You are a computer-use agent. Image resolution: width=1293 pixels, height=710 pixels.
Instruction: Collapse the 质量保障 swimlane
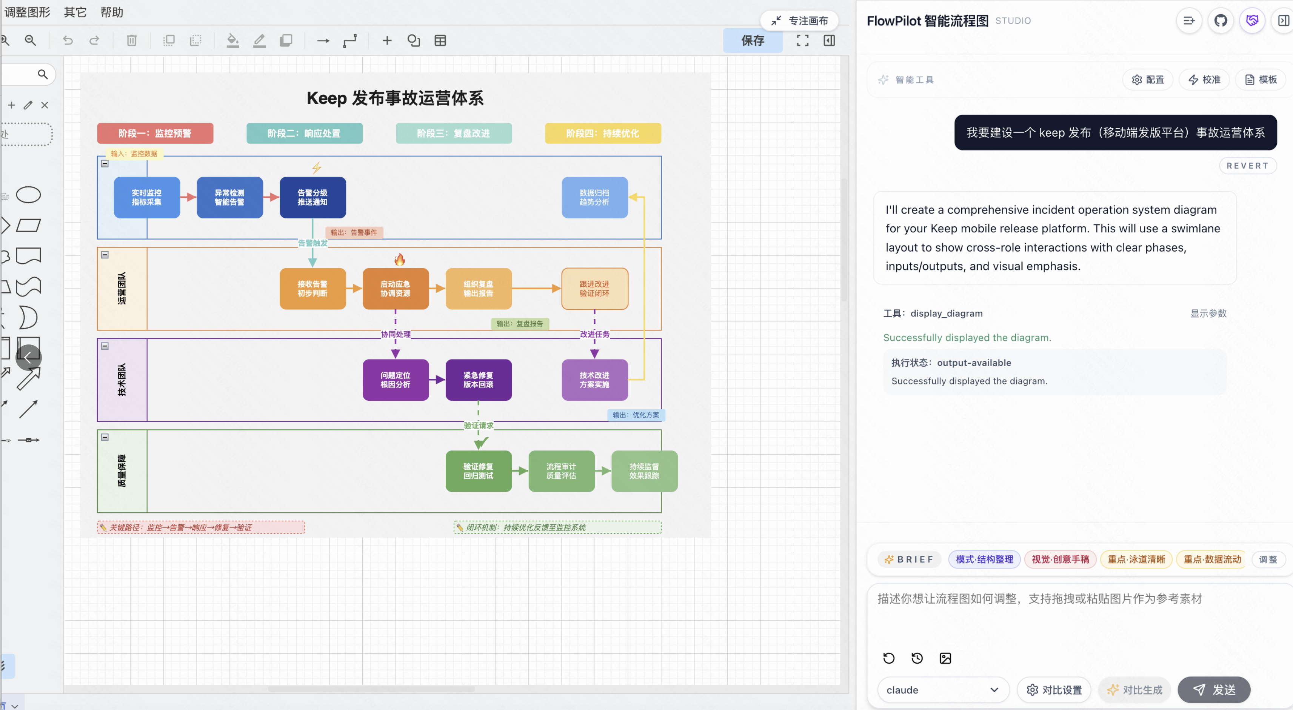point(105,437)
